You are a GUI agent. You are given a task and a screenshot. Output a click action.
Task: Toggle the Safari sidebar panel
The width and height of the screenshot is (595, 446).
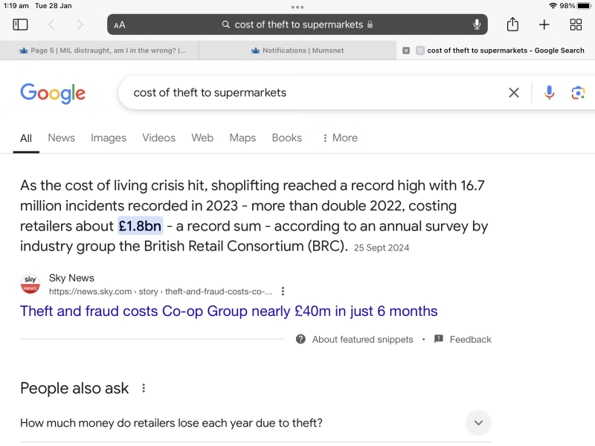coord(20,25)
